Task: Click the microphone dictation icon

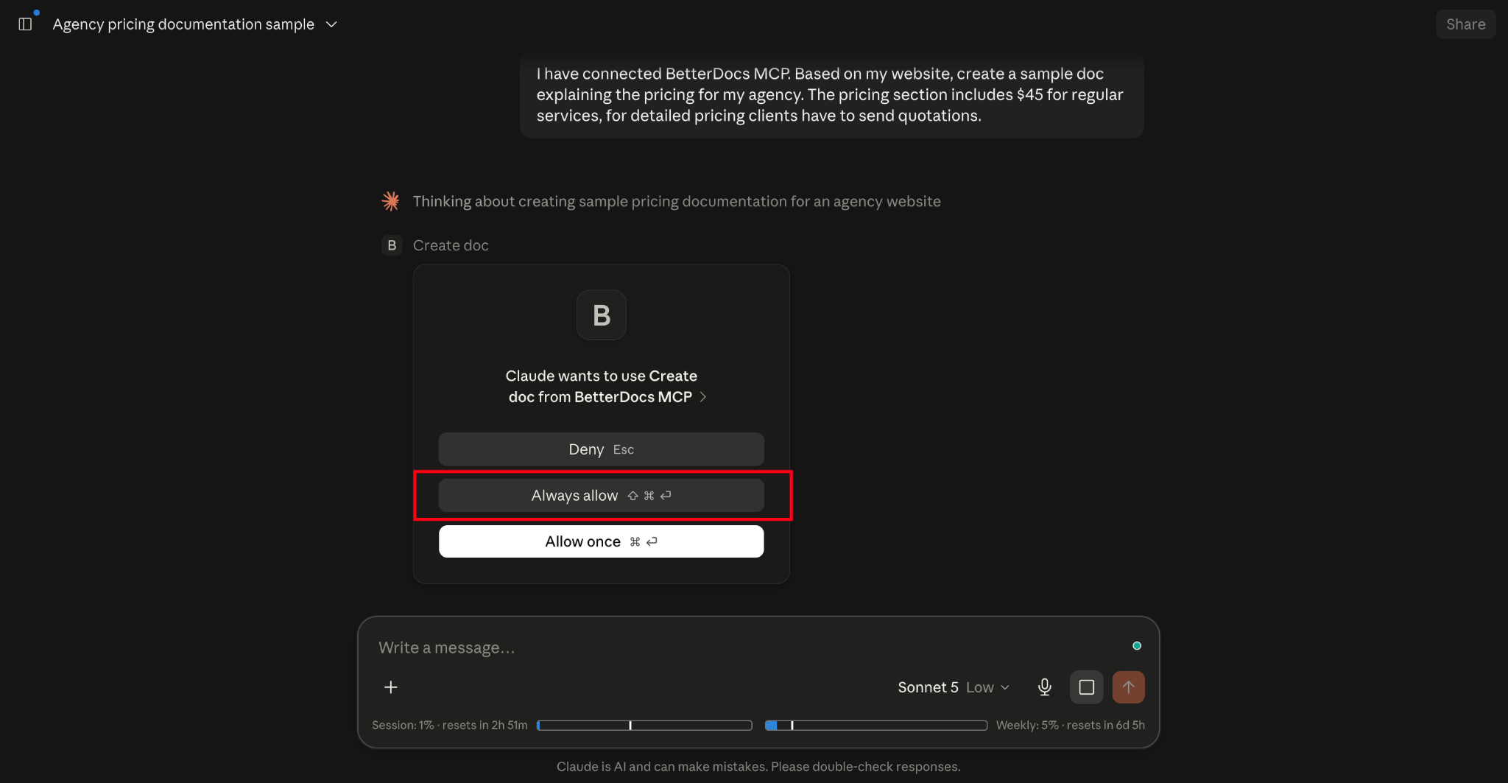Action: (x=1045, y=687)
